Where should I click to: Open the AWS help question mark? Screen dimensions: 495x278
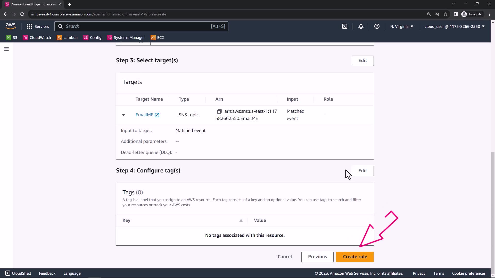click(x=377, y=26)
